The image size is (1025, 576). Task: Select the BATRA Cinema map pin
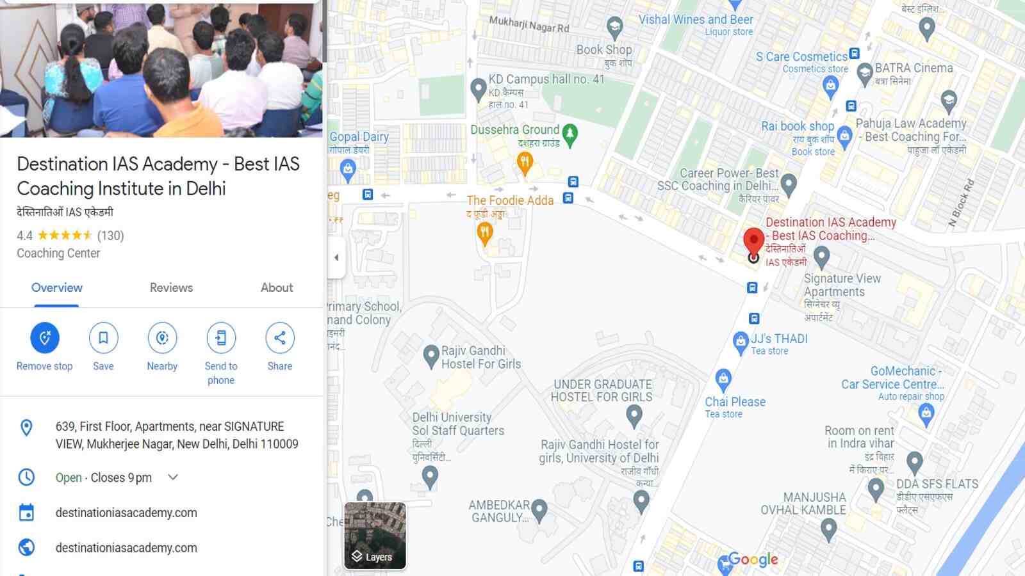865,74
